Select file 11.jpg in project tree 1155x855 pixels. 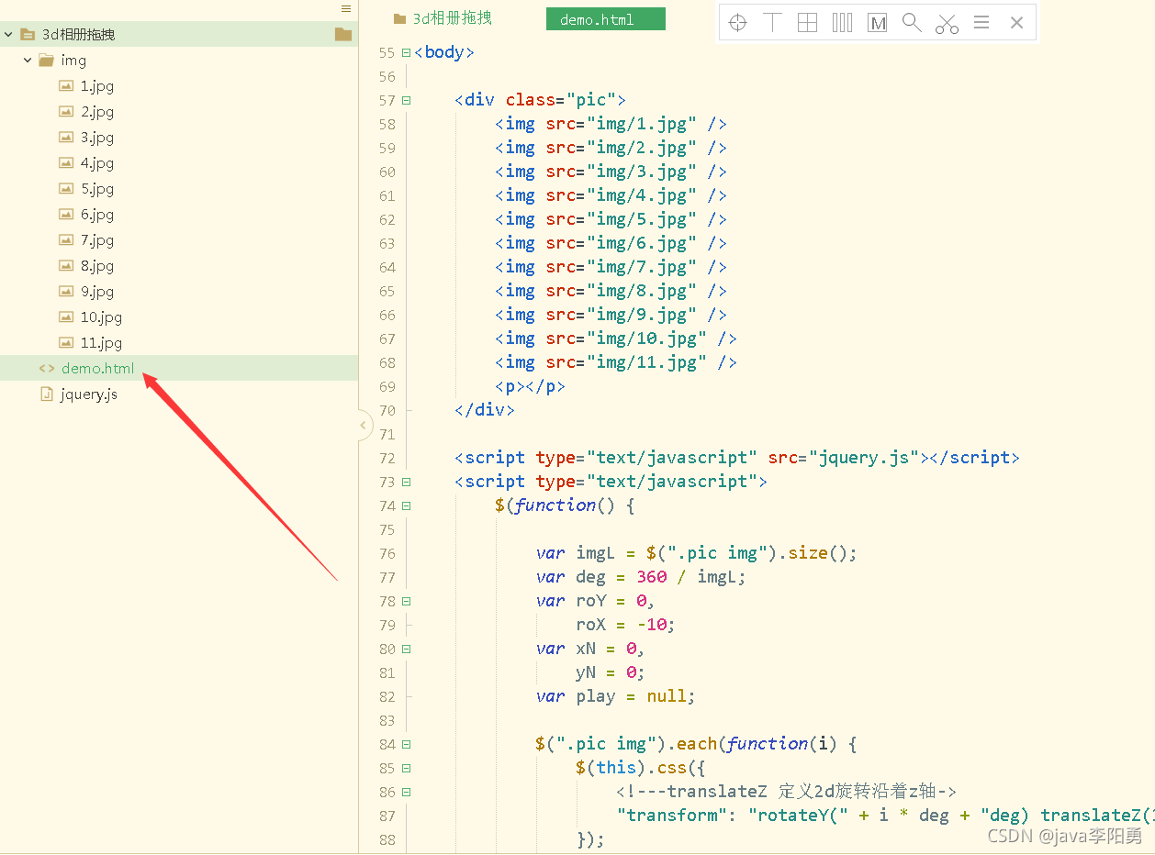click(x=101, y=343)
